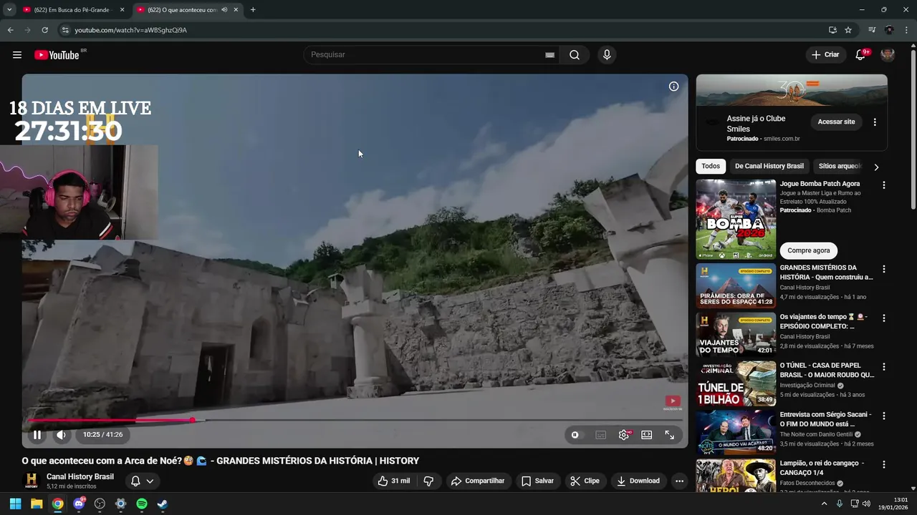Screen dimensions: 917x515
Task: Open a new Chrome tab
Action: pos(253,10)
